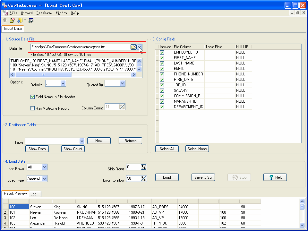
Task: Select the Import Data tab
Action: tap(13, 29)
